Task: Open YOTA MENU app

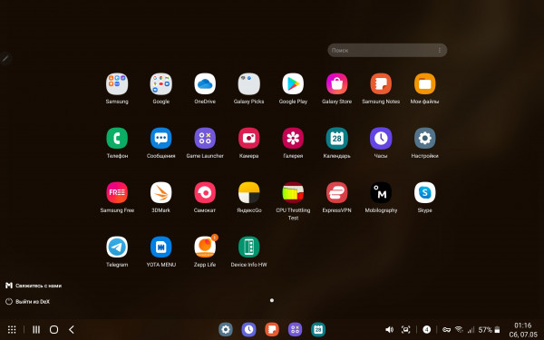Action: click(x=161, y=247)
